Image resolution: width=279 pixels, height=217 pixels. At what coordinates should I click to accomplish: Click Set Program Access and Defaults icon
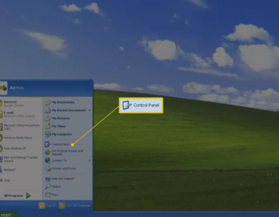click(48, 152)
